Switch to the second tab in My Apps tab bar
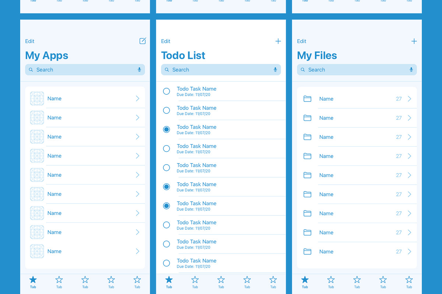Viewport: 442px width, 294px height. tap(59, 282)
